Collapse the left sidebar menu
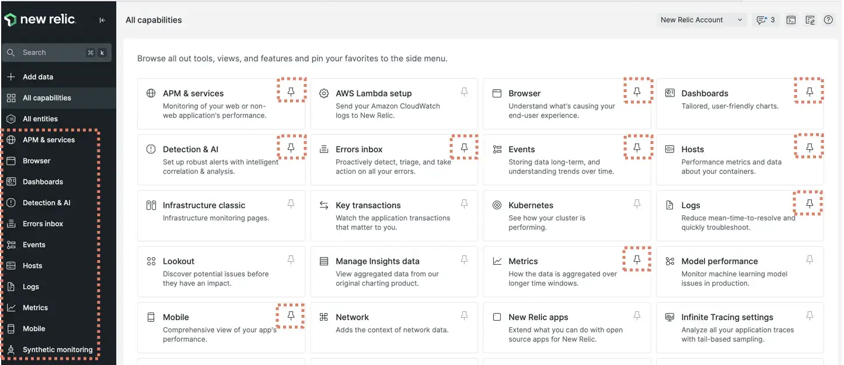 click(102, 20)
